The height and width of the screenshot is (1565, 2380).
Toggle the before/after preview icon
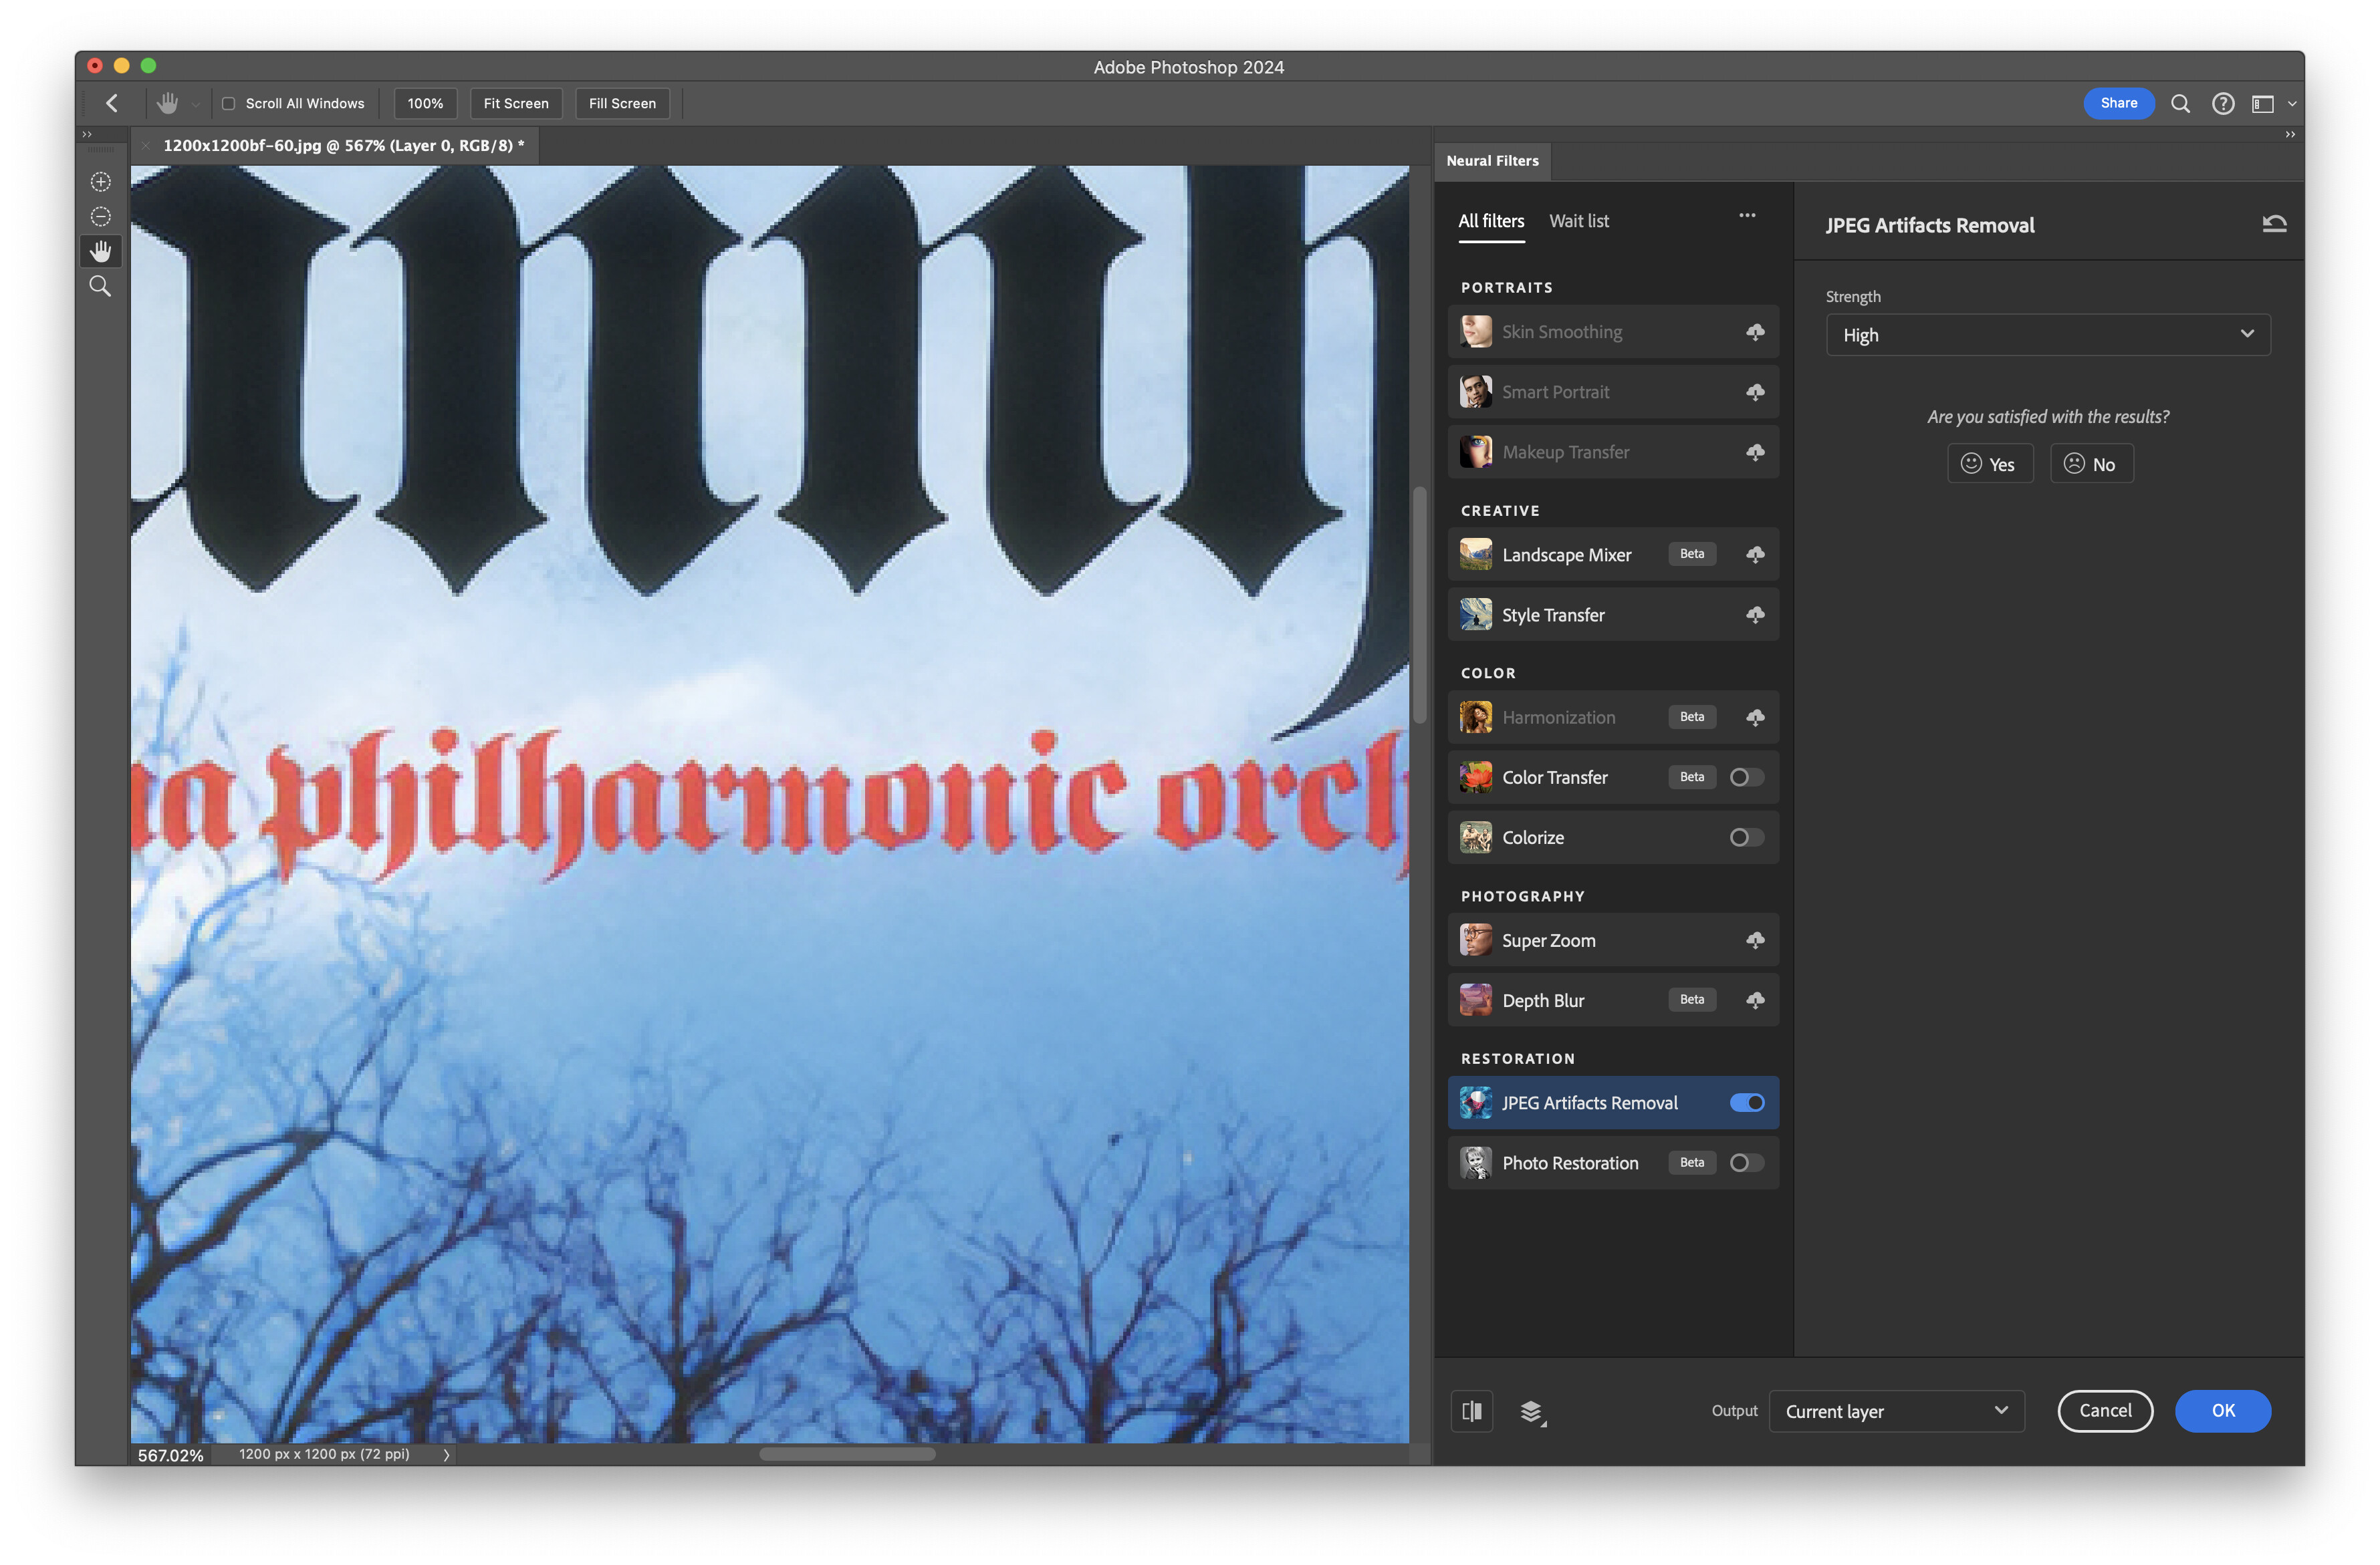tap(1472, 1411)
